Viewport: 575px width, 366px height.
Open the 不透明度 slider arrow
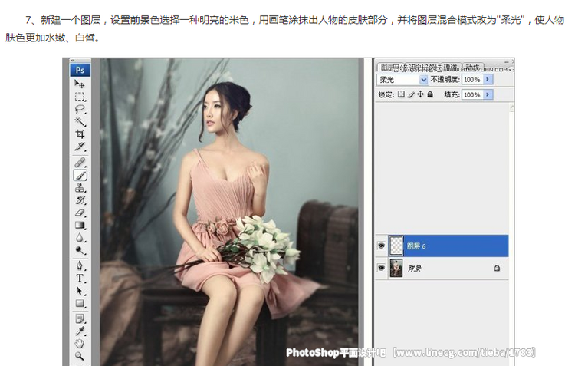tap(488, 79)
